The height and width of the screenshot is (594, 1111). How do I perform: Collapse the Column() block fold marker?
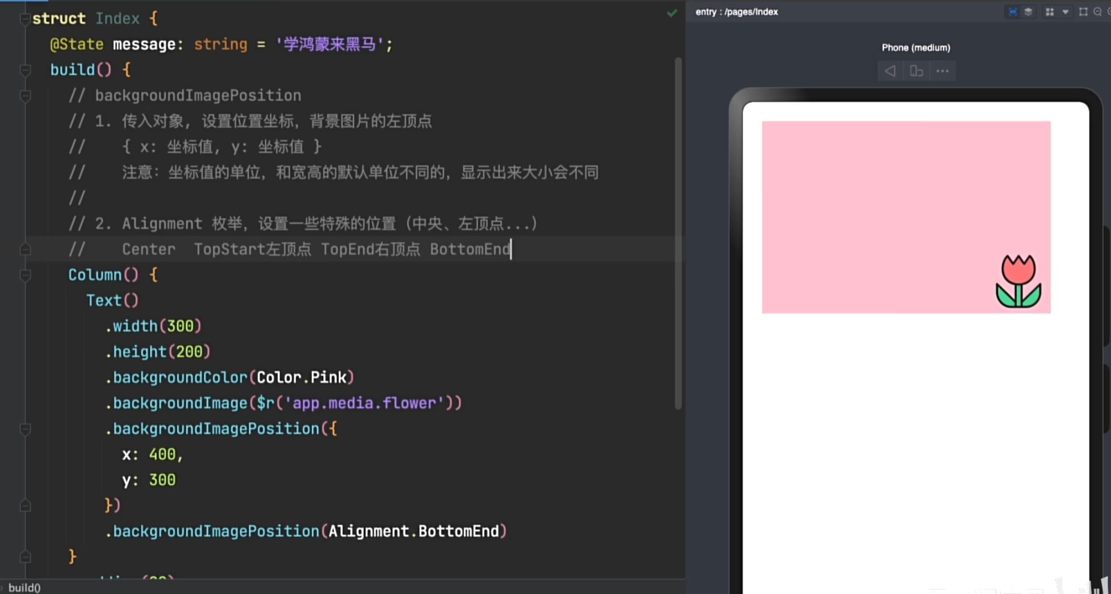click(x=25, y=275)
